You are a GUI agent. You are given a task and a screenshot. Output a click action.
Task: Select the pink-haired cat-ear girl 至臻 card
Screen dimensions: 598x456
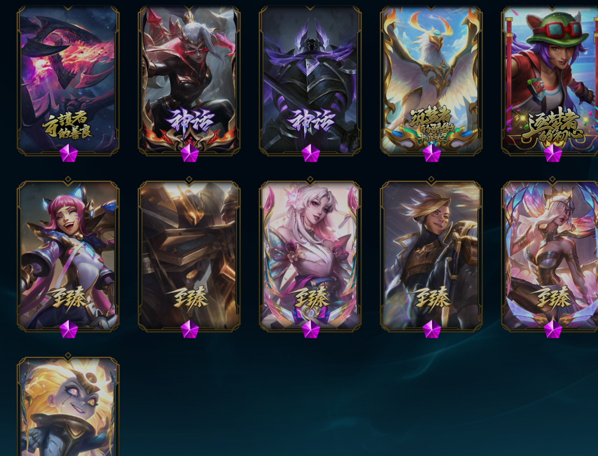point(68,254)
